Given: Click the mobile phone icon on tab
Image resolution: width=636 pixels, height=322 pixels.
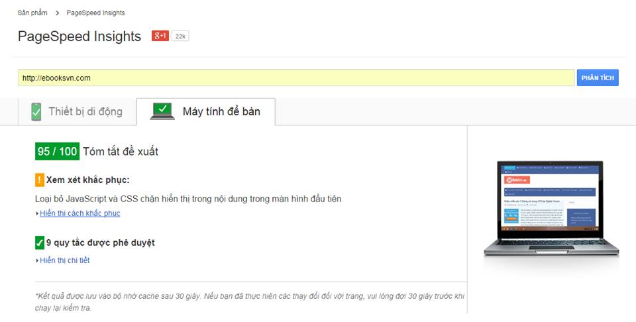Looking at the screenshot, I should 36,112.
